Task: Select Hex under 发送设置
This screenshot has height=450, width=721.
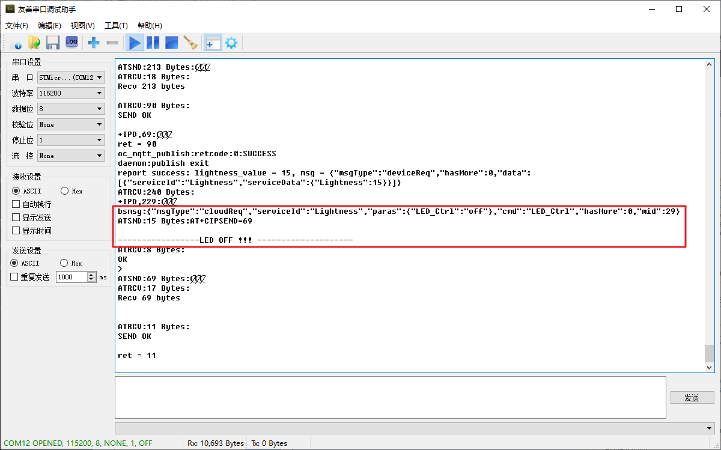Action: coord(71,263)
